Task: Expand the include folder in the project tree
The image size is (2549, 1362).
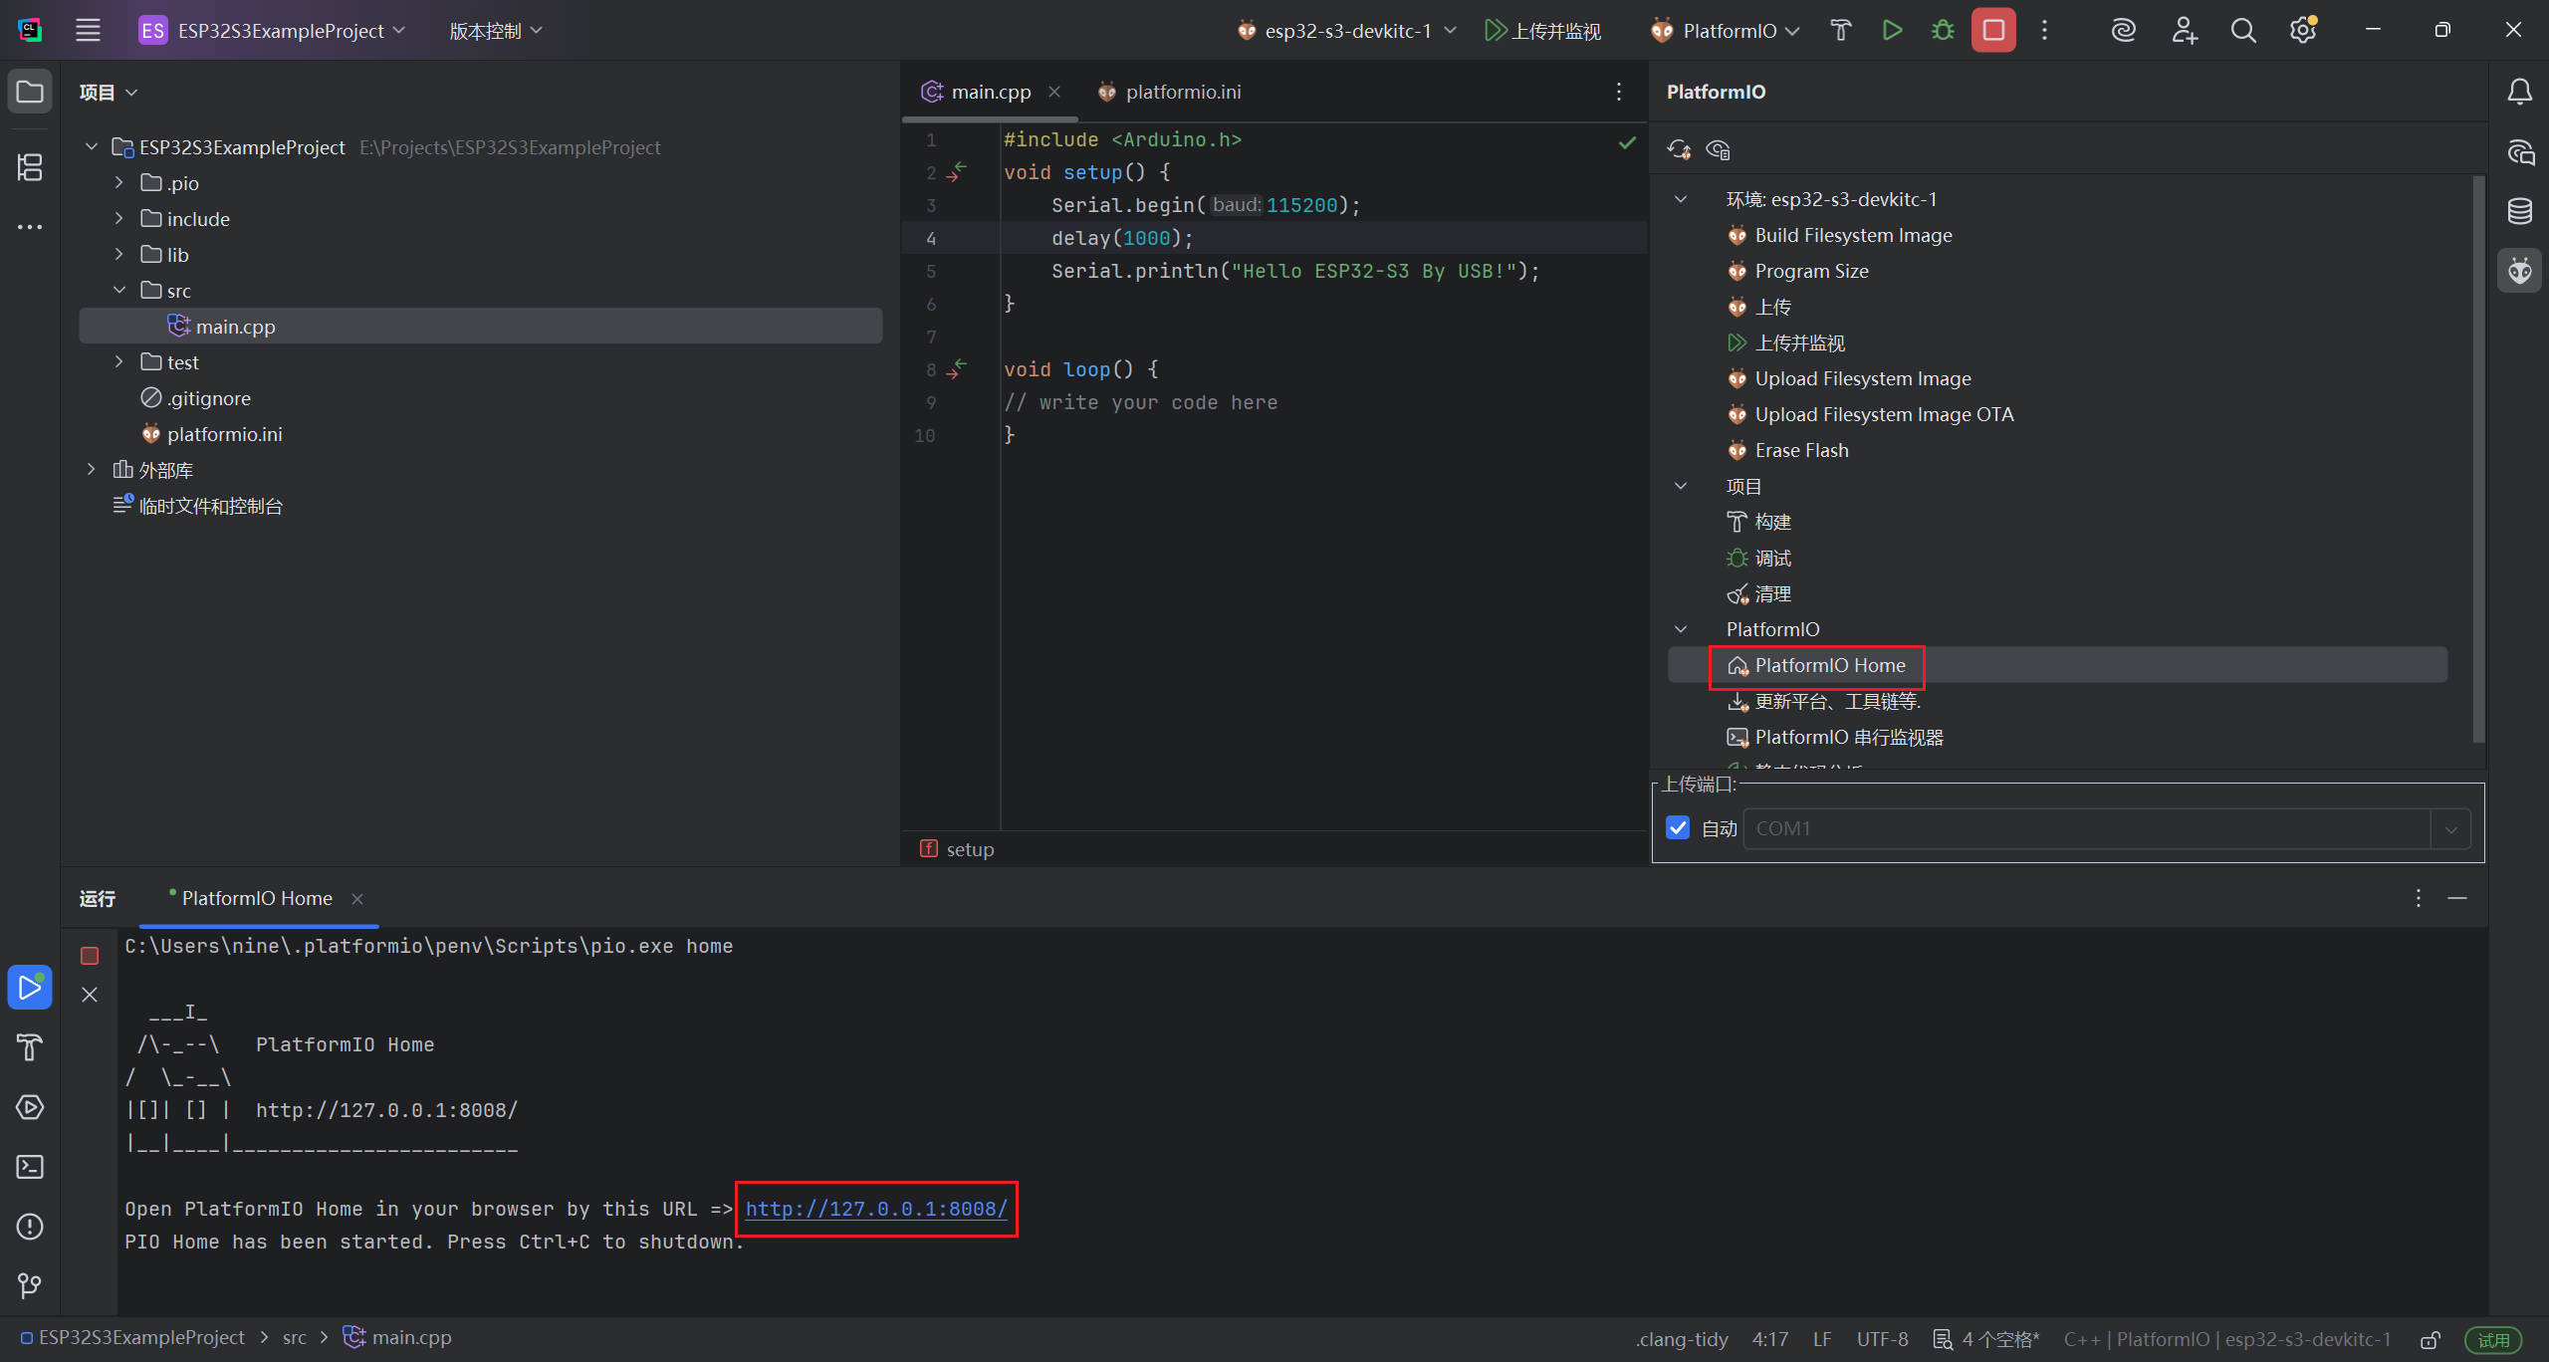Action: coord(119,219)
